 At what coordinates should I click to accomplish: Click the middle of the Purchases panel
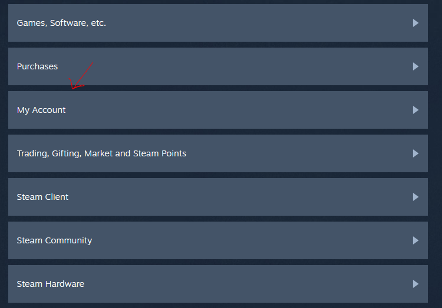point(218,66)
